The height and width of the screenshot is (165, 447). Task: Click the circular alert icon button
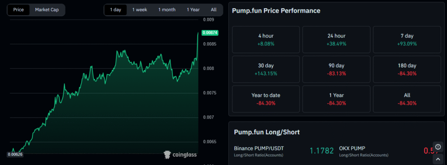point(438,147)
